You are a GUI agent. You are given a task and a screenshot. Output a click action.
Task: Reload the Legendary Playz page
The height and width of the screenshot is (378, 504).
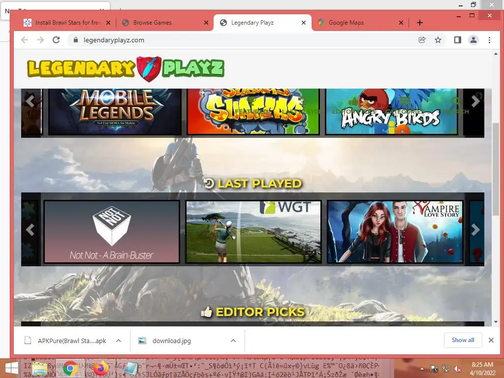tap(56, 40)
